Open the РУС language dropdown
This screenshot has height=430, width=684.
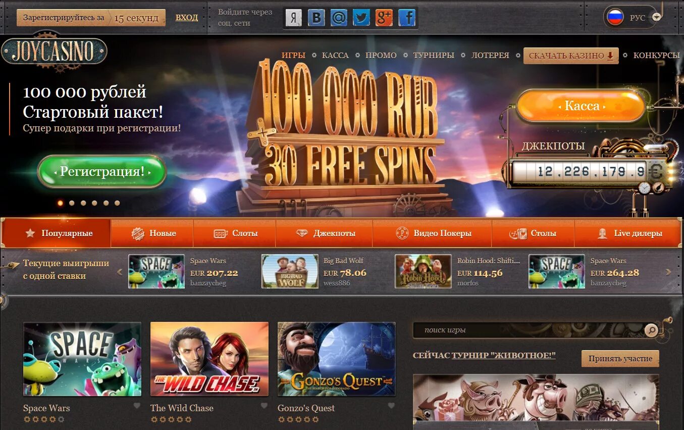tap(633, 17)
